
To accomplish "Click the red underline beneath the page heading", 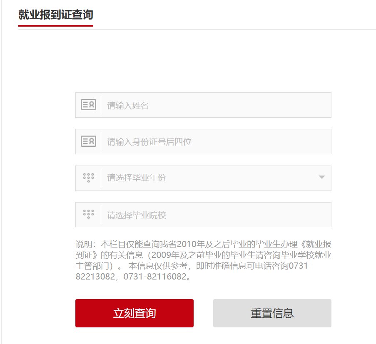I will (55, 25).
